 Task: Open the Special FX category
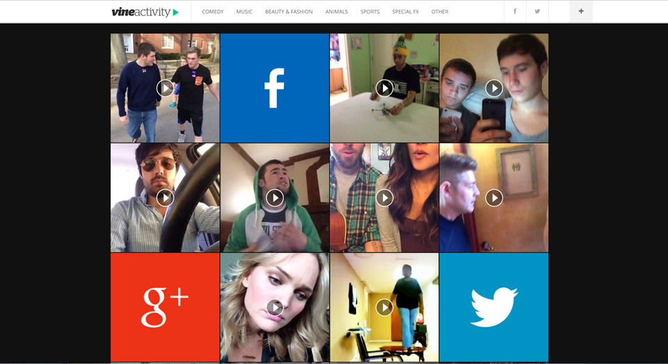coord(405,12)
